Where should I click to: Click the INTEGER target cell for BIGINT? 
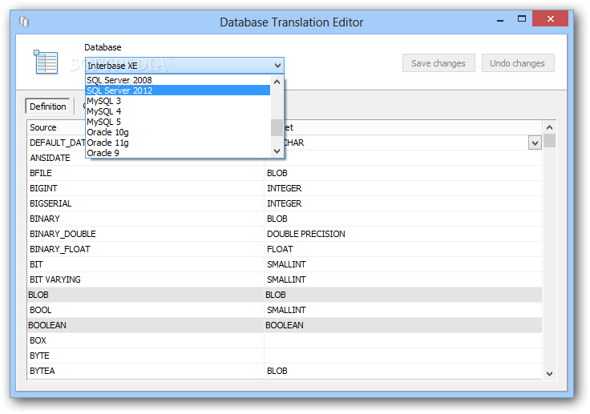(x=403, y=188)
